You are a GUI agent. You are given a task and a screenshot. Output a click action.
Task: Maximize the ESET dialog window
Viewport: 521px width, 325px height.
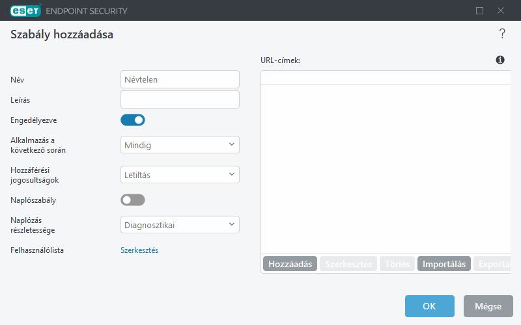click(479, 10)
